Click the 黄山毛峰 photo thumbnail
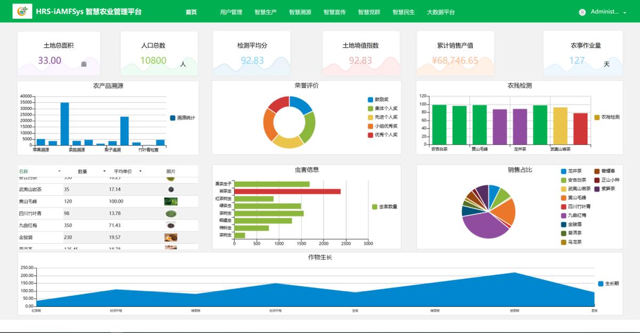This screenshot has width=640, height=333. coord(171,201)
